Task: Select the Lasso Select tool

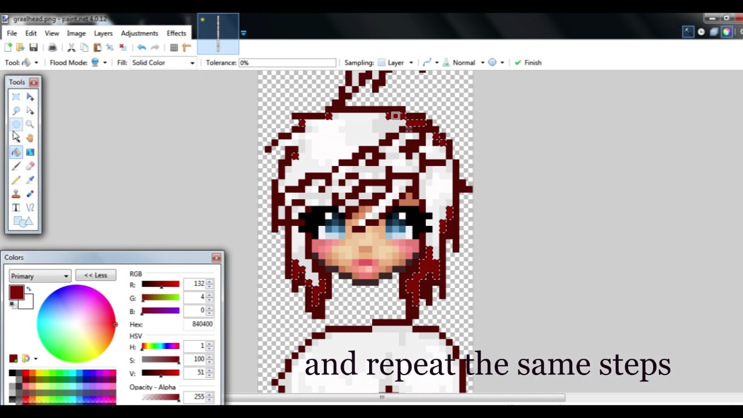Action: click(x=16, y=111)
